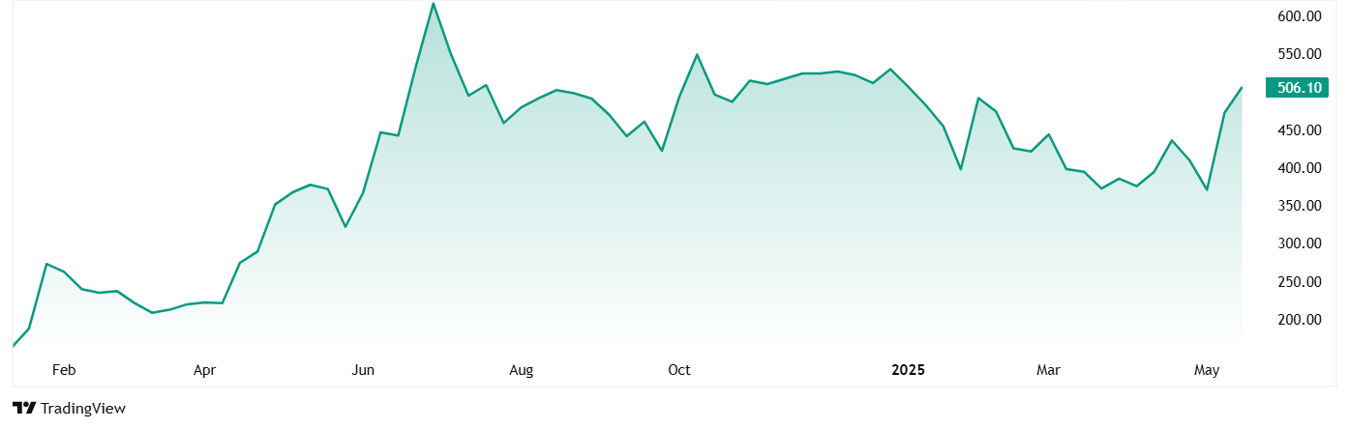Select the 550.00 price axis label

coord(1299,54)
